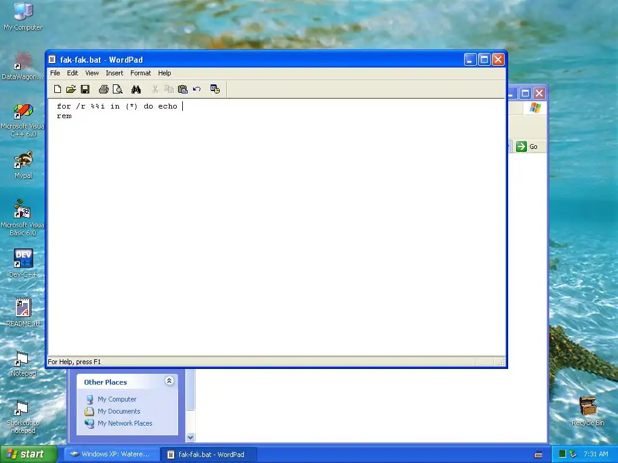Click the Cut scissors icon
Viewport: 618px width, 463px height.
tap(155, 89)
